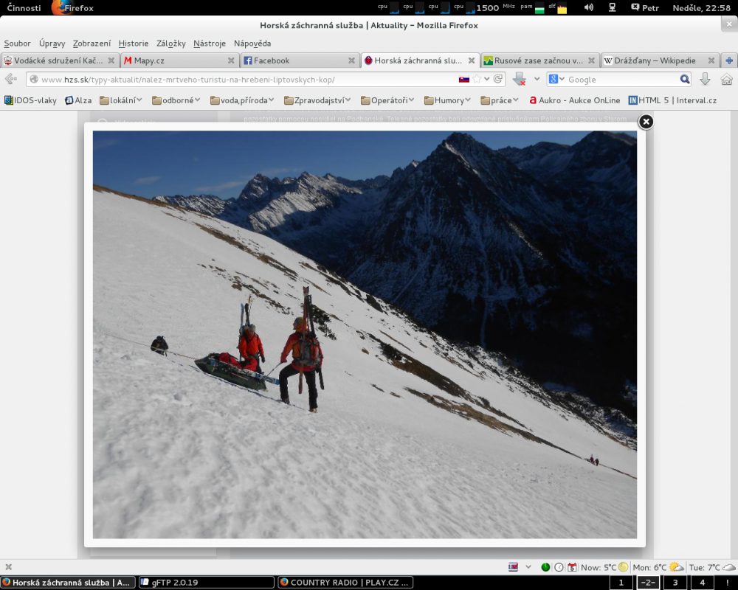
Task: Switch to the Mapy.cz tab
Action: [x=173, y=60]
